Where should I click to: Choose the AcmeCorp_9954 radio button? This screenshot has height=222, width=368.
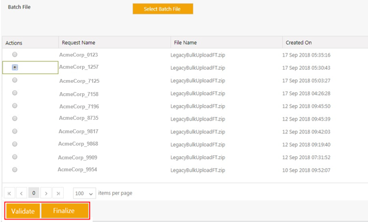pyautogui.click(x=15, y=170)
